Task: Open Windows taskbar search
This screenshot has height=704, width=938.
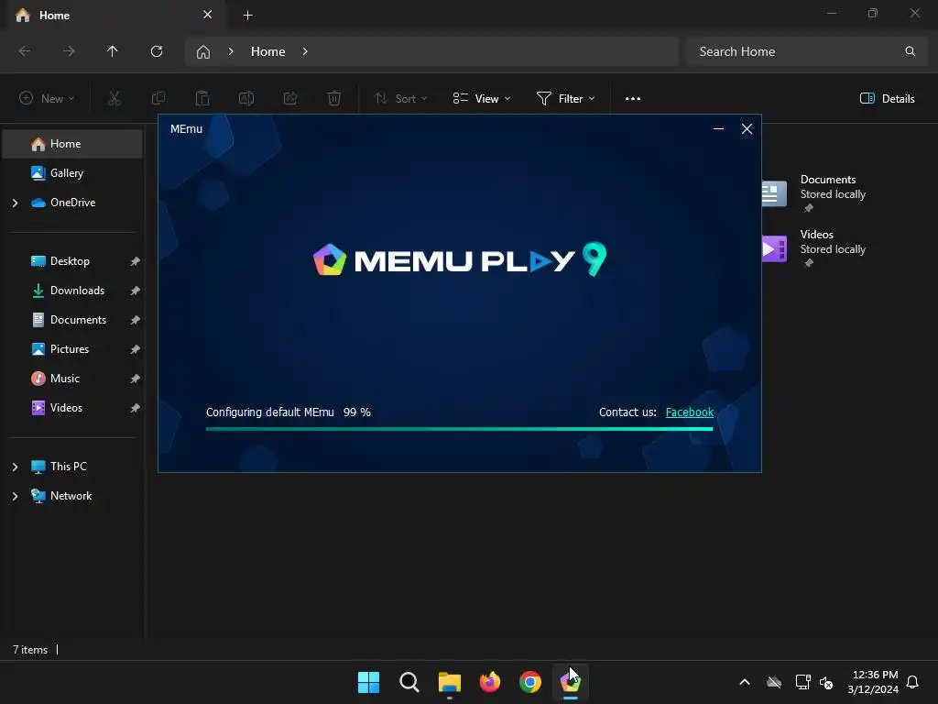Action: (409, 682)
